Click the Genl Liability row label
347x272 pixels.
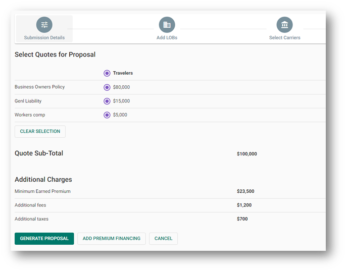28,101
